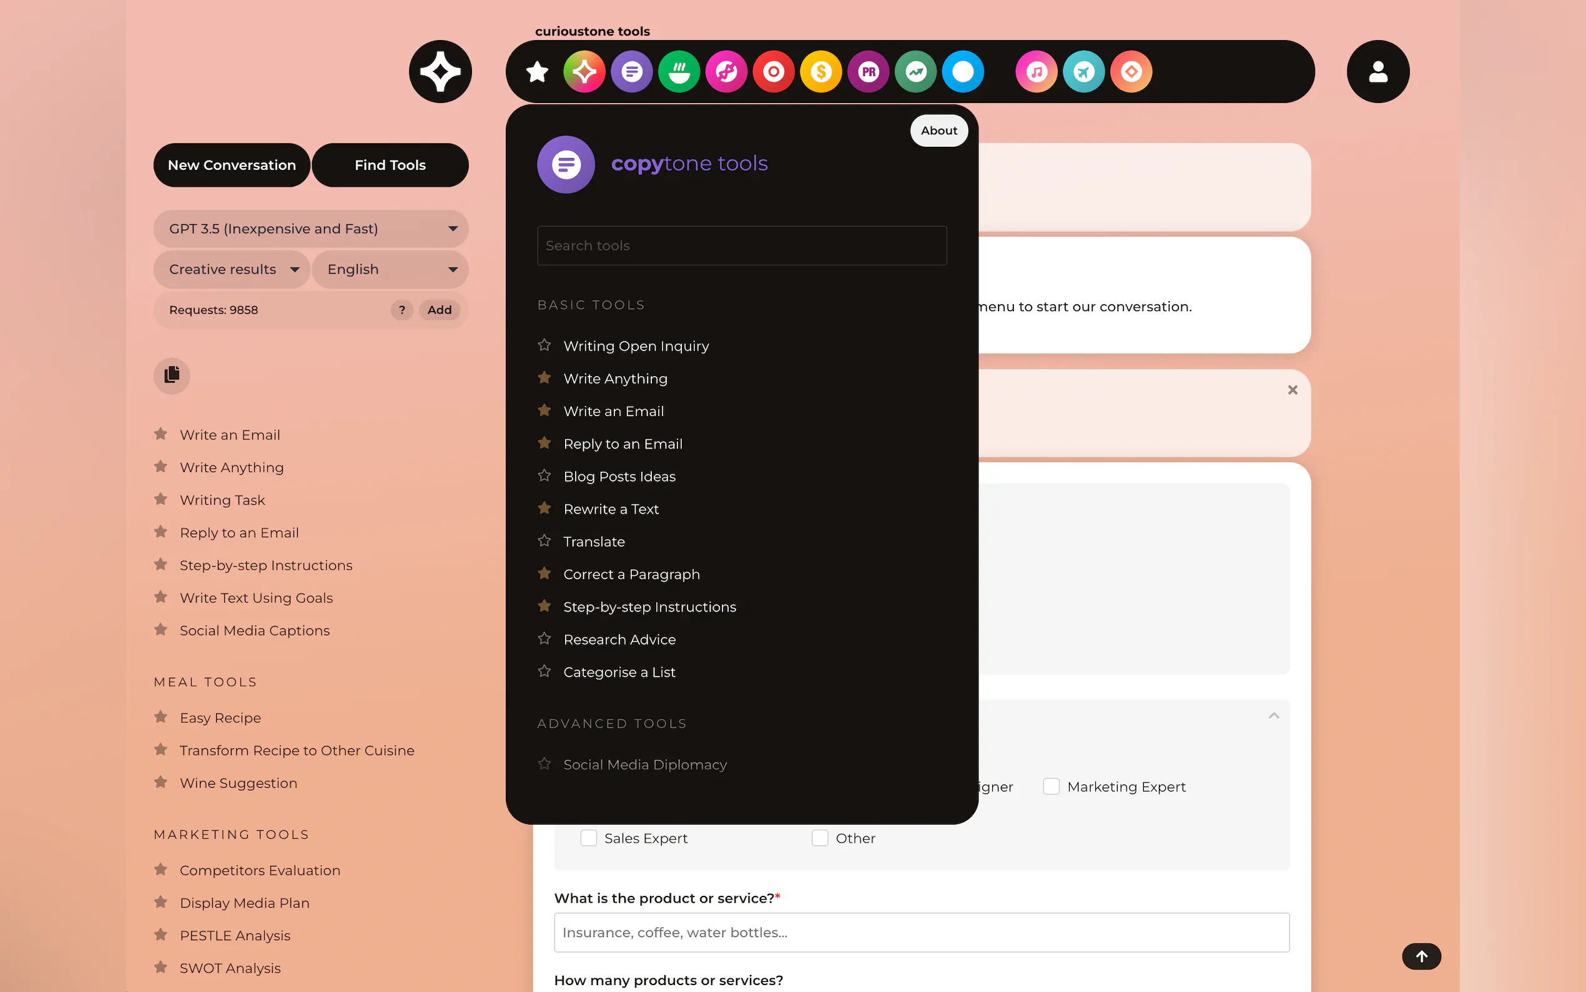Tick the Sales Expert checkbox
Image resolution: width=1586 pixels, height=992 pixels.
tap(588, 838)
